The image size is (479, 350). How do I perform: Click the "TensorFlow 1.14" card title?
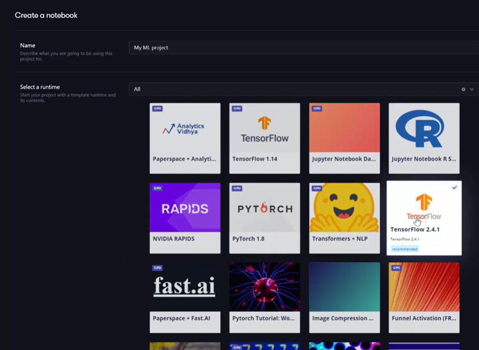255,159
